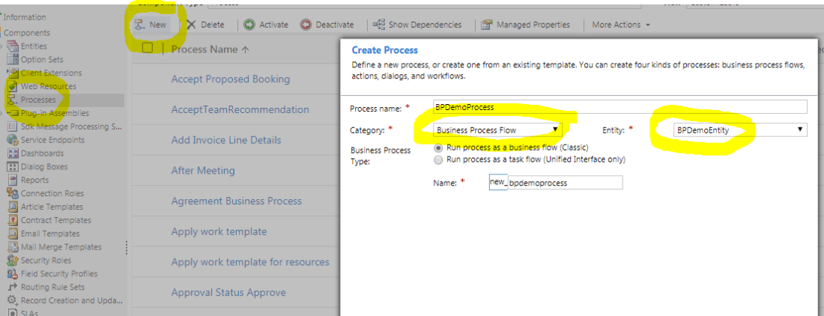Click the Dialog Boxes icon
Viewport: 824px width, 316px height.
(x=13, y=166)
